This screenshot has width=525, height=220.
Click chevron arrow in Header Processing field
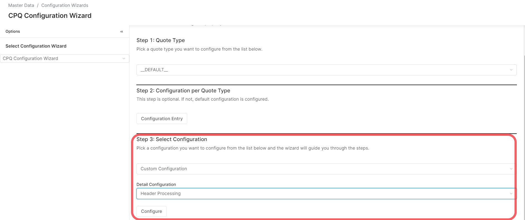(x=511, y=194)
